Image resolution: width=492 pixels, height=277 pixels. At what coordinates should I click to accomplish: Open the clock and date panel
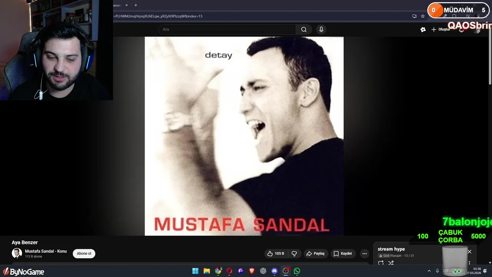(474, 271)
